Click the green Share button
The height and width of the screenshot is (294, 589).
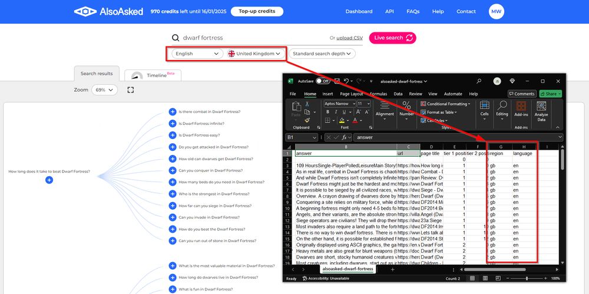click(551, 94)
